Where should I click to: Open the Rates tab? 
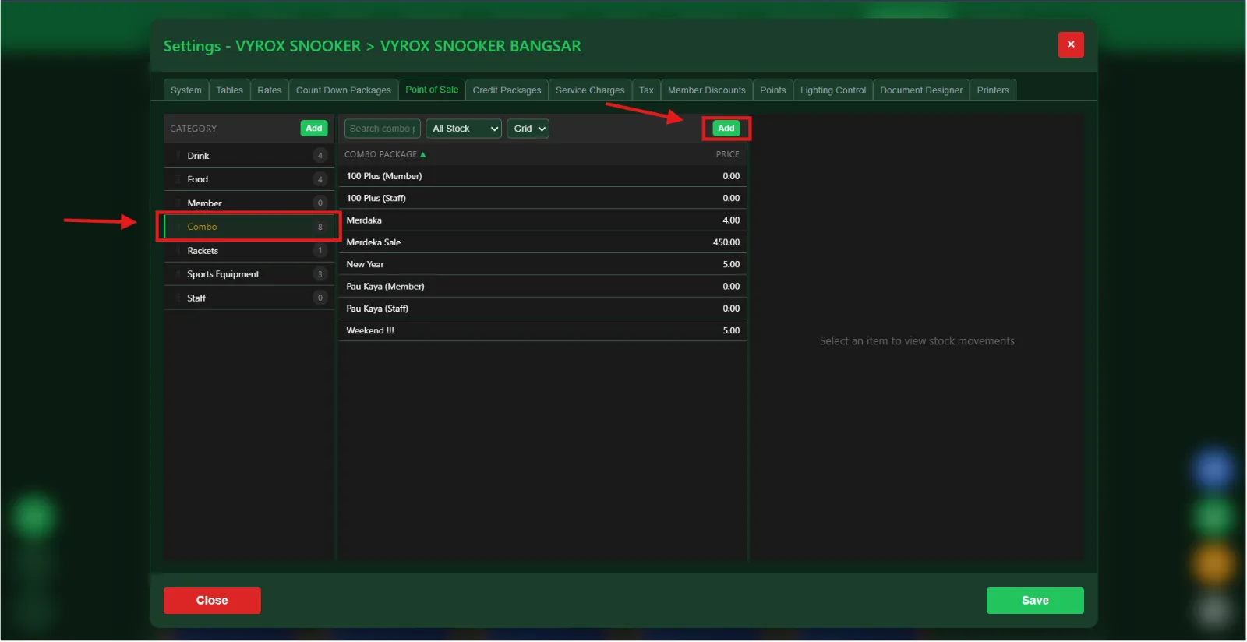click(270, 90)
